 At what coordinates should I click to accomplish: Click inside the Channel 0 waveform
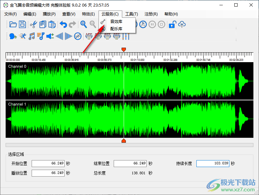[129, 81]
